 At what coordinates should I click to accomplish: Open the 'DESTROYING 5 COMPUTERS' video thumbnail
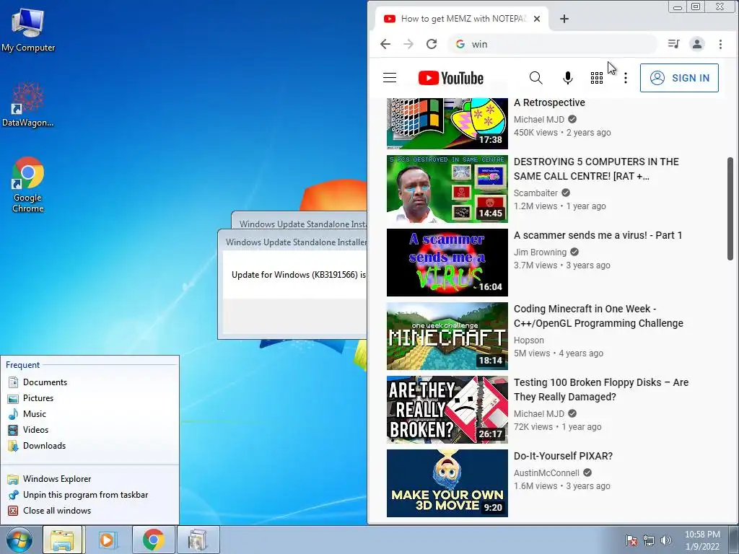tap(447, 189)
